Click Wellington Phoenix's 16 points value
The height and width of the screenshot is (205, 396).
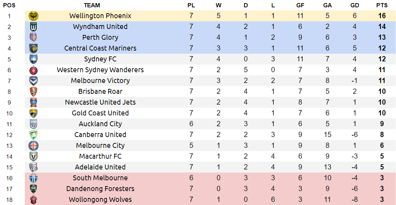pyautogui.click(x=382, y=16)
